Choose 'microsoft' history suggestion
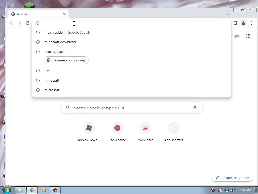This screenshot has height=194, width=258. (132, 90)
